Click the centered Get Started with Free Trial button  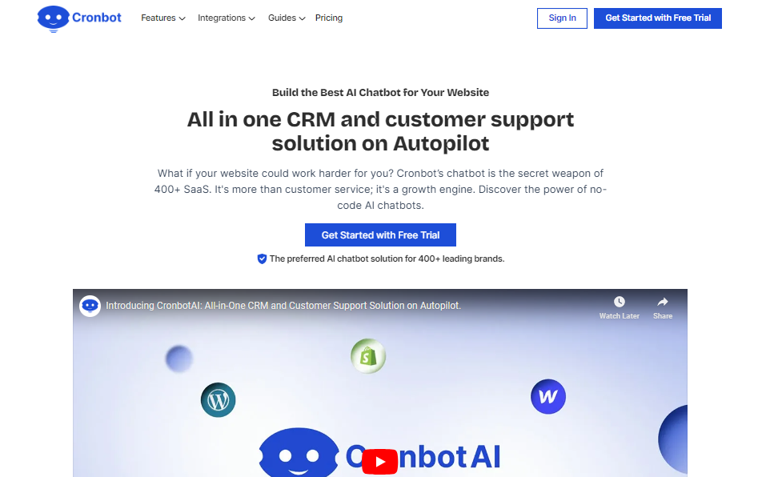(x=380, y=234)
